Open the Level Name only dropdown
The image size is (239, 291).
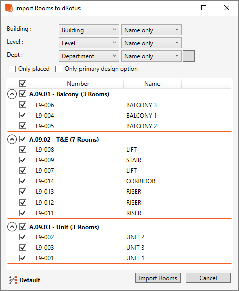click(x=151, y=43)
